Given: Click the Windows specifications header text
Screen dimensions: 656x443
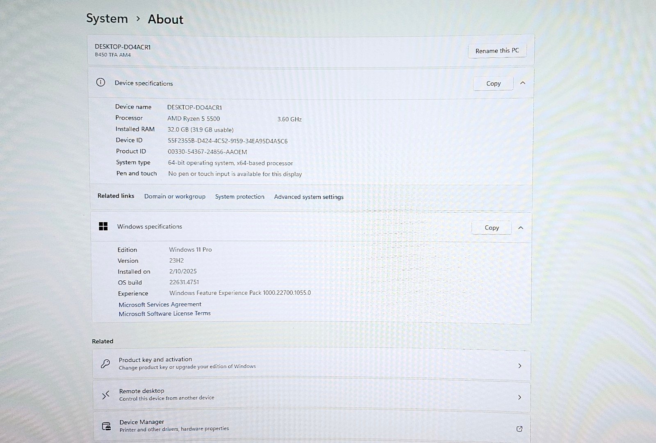Looking at the screenshot, I should [x=150, y=227].
